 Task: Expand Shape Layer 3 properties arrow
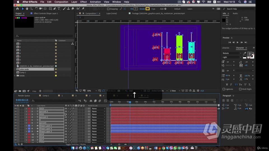(x=26, y=131)
